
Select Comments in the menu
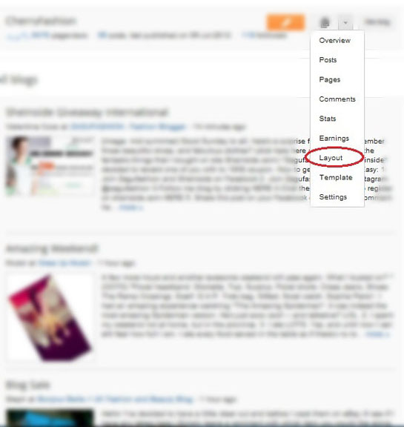(337, 99)
